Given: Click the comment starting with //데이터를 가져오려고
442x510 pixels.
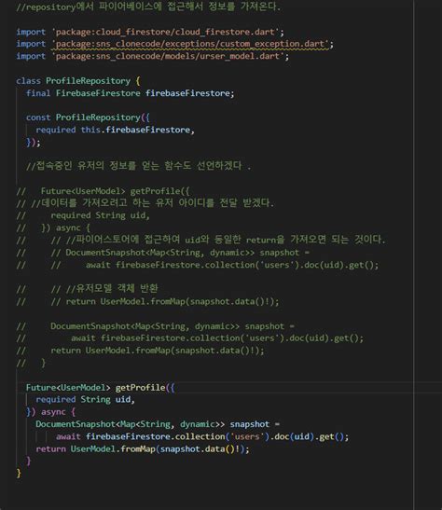Looking at the screenshot, I should (x=145, y=203).
